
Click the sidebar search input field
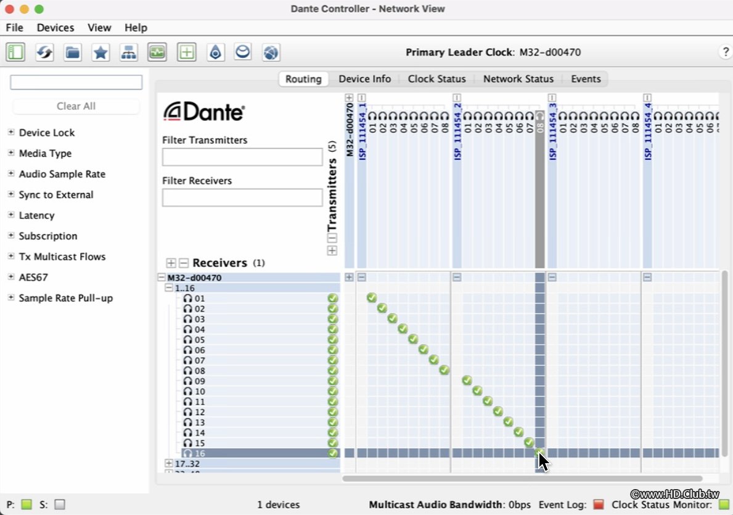point(76,82)
